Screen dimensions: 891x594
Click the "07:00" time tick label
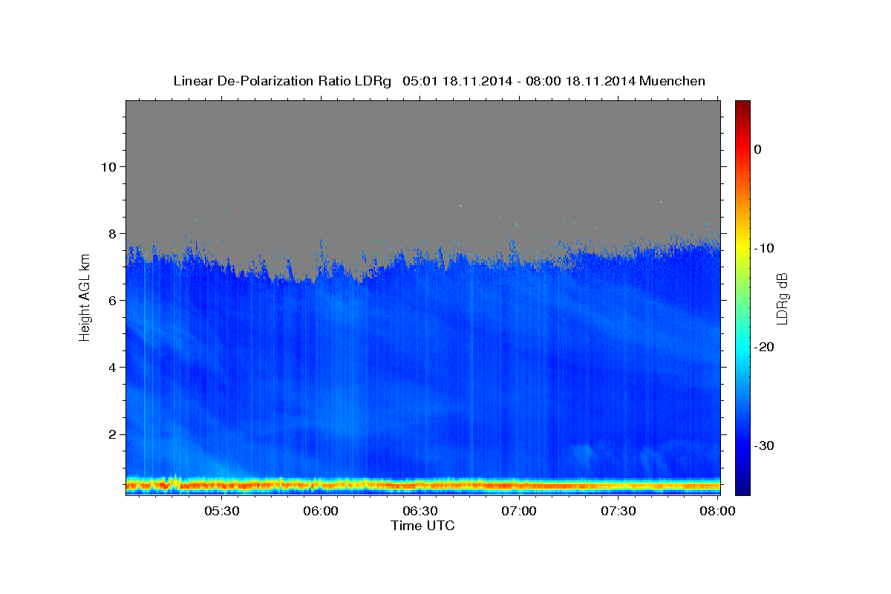tap(519, 511)
